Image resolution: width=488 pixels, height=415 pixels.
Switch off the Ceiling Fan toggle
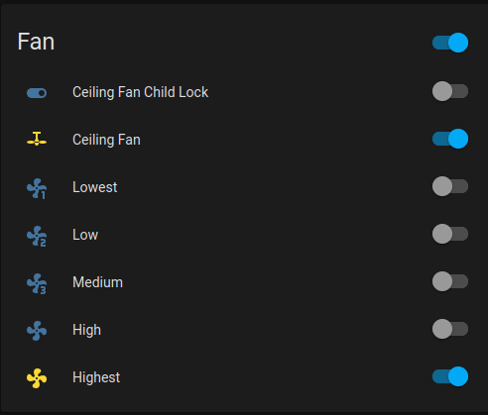(450, 139)
